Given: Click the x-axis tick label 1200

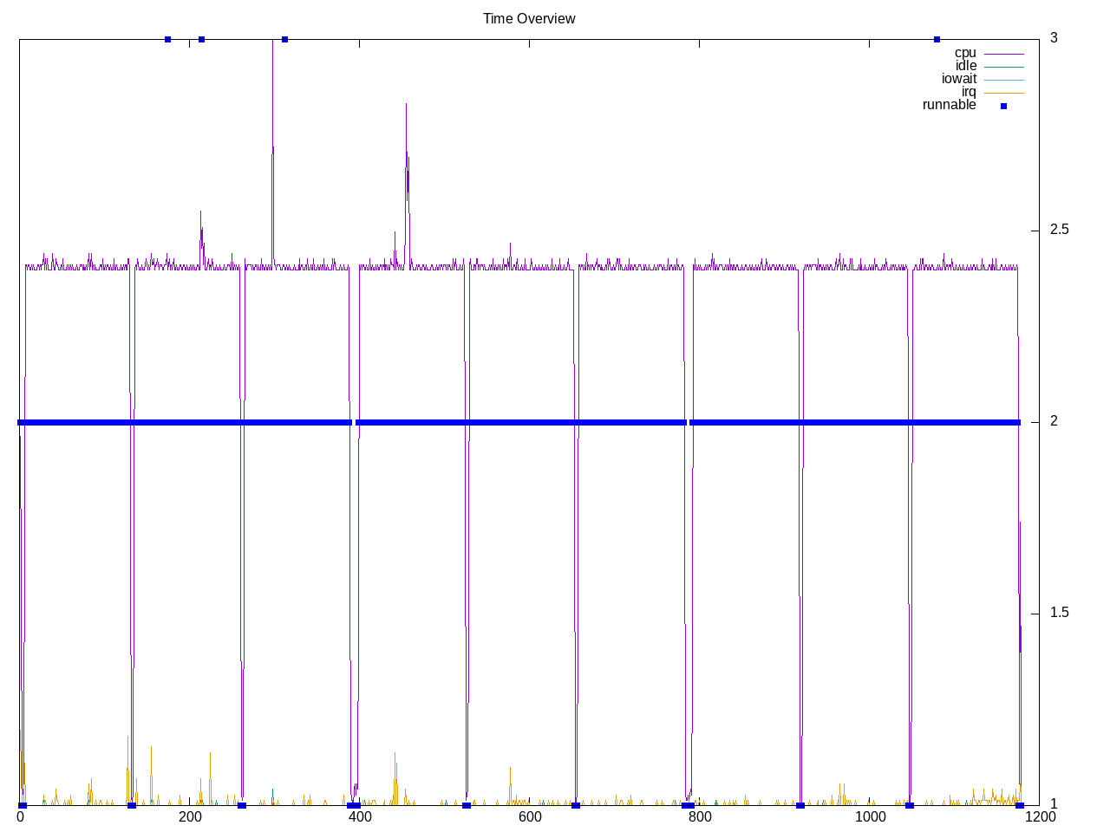Looking at the screenshot, I should point(1039,817).
